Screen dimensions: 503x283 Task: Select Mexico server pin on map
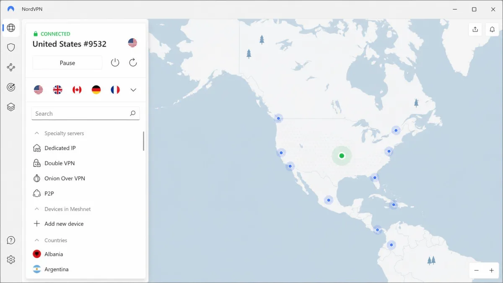pos(328,200)
